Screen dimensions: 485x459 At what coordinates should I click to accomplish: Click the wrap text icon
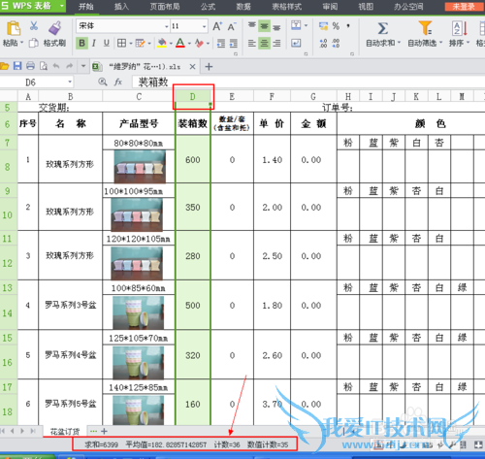(x=296, y=43)
